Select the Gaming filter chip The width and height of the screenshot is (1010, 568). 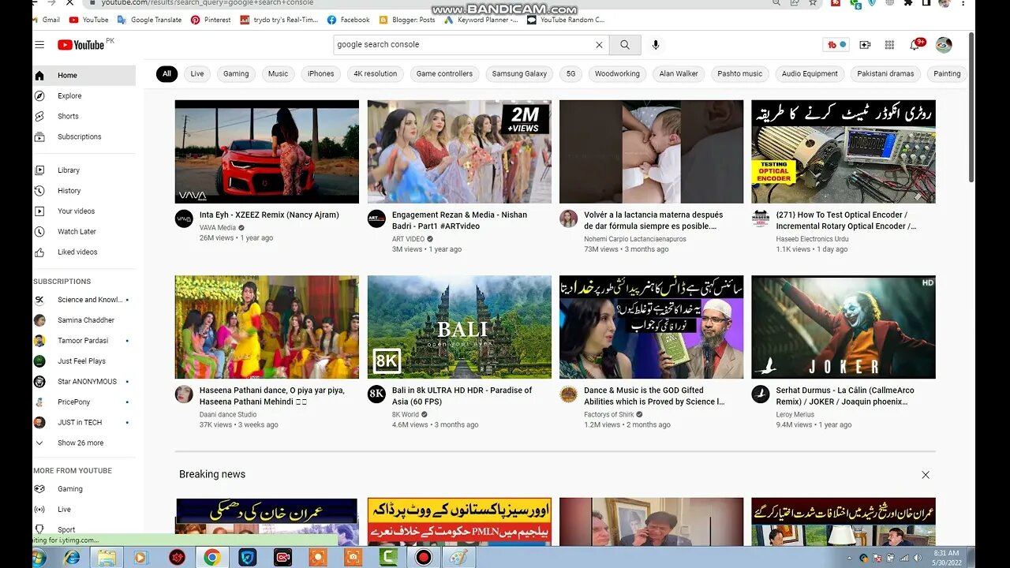(x=236, y=74)
